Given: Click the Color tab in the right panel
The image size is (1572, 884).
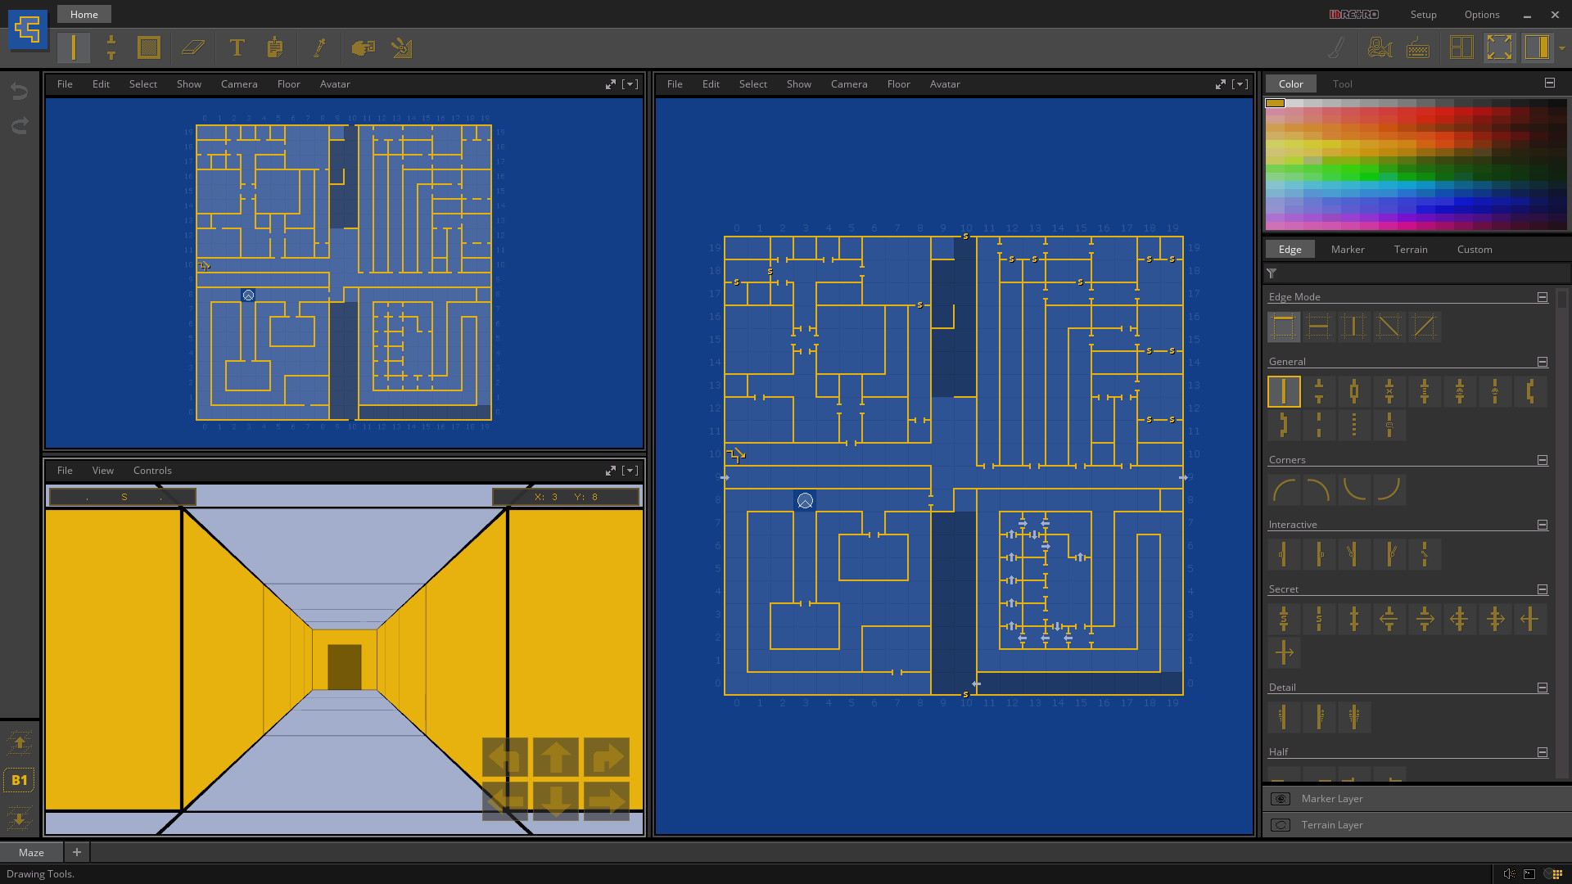Looking at the screenshot, I should tap(1291, 83).
